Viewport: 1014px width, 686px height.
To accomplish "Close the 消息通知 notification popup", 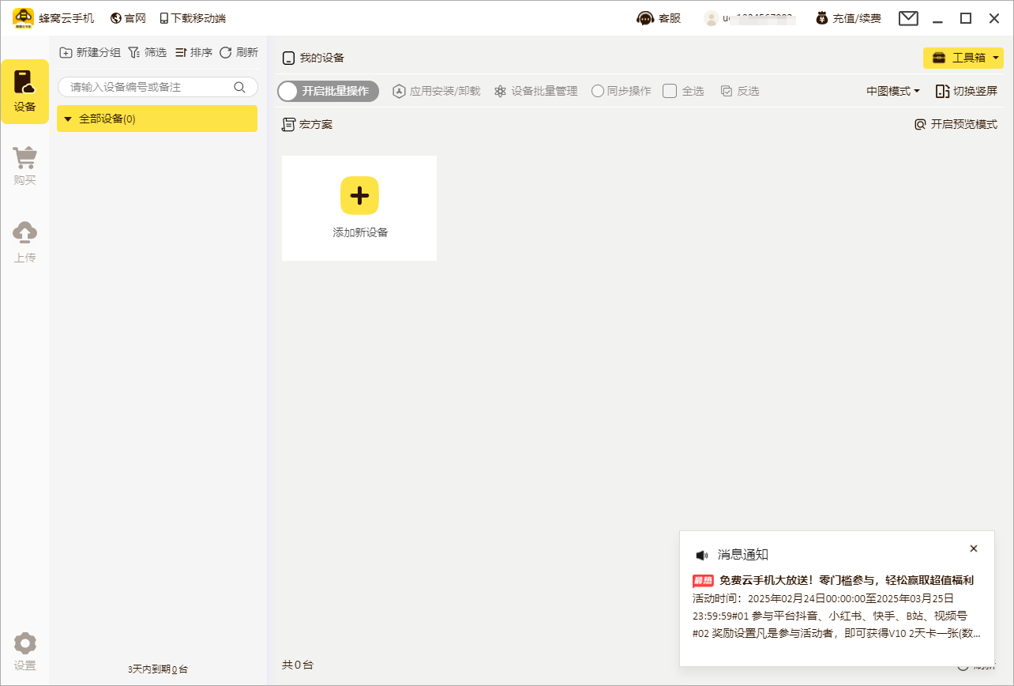I will click(x=973, y=548).
